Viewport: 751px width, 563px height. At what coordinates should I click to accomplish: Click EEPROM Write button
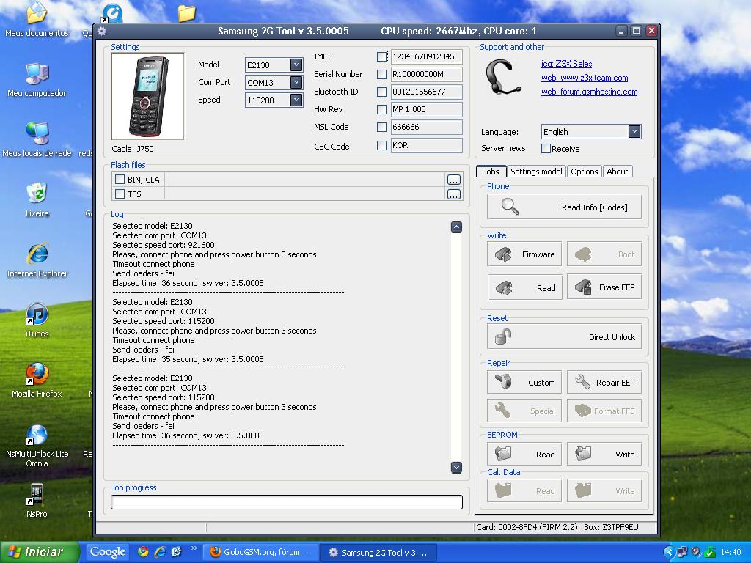[604, 454]
